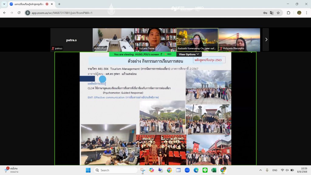The height and width of the screenshot is (175, 311).
Task: Launch Excel from the taskbar
Action: pos(214,170)
